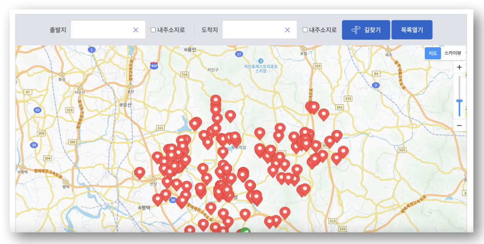The image size is (484, 244).
Task: Click the route 400 highway shield
Action: [x=154, y=66]
